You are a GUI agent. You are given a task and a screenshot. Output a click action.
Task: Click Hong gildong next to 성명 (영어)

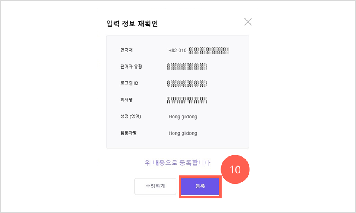coord(183,116)
